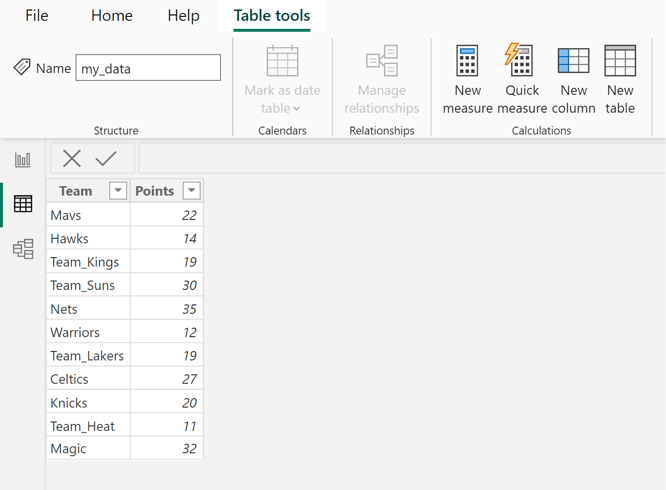Commit the formula with the checkmark button
This screenshot has width=666, height=490.
click(105, 158)
